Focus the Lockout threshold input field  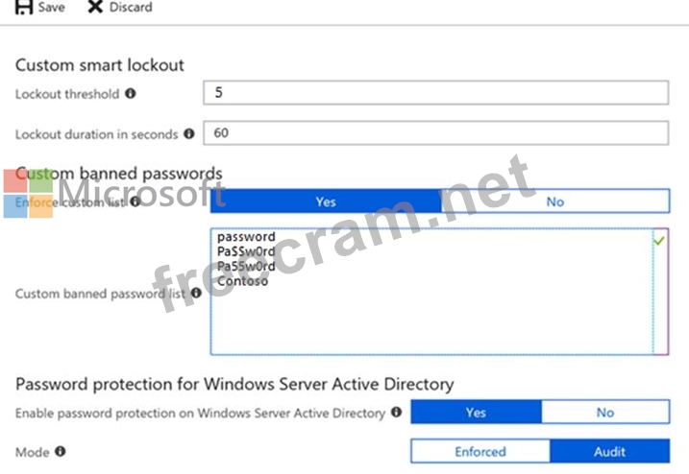coord(436,93)
